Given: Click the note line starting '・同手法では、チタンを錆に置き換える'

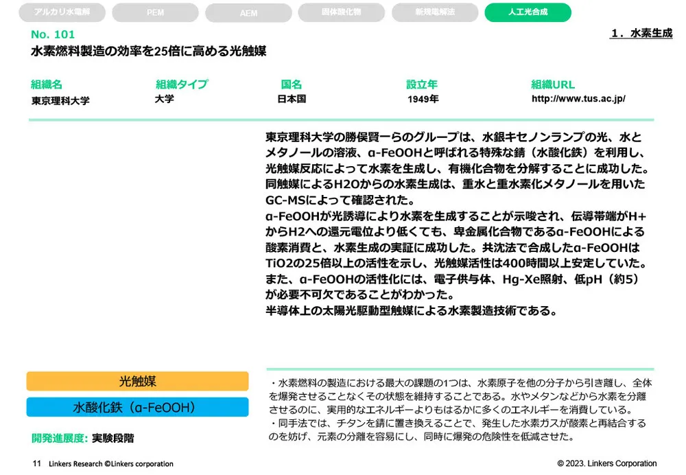Looking at the screenshot, I should click(457, 424).
